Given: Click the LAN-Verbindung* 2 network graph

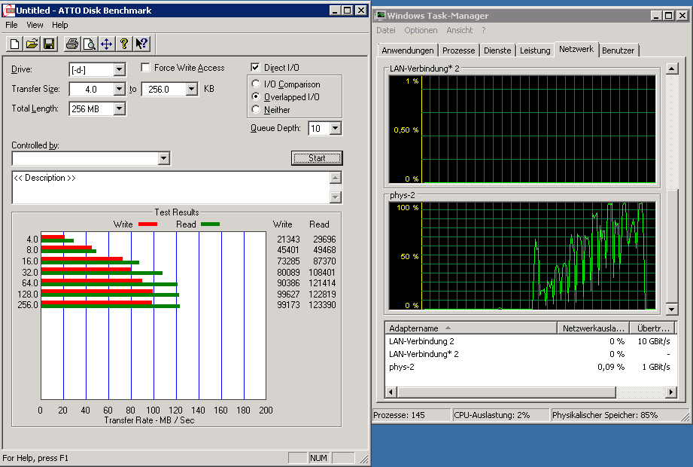Looking at the screenshot, I should coord(522,129).
